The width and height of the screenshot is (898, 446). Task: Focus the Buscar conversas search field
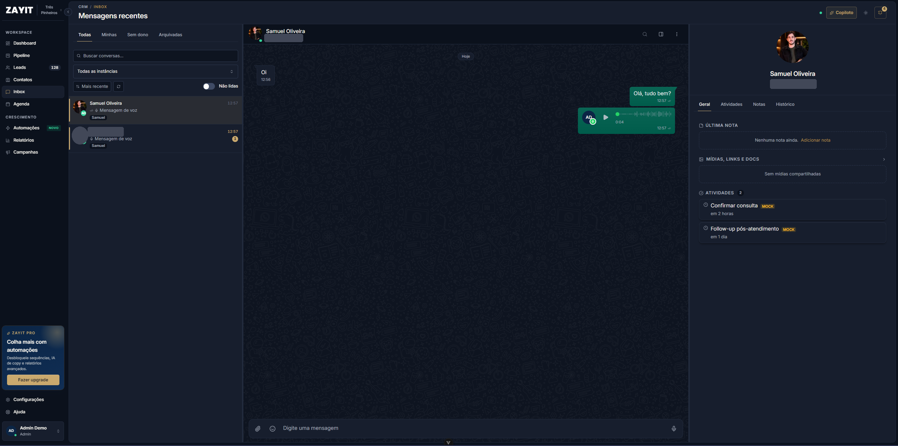(x=155, y=56)
